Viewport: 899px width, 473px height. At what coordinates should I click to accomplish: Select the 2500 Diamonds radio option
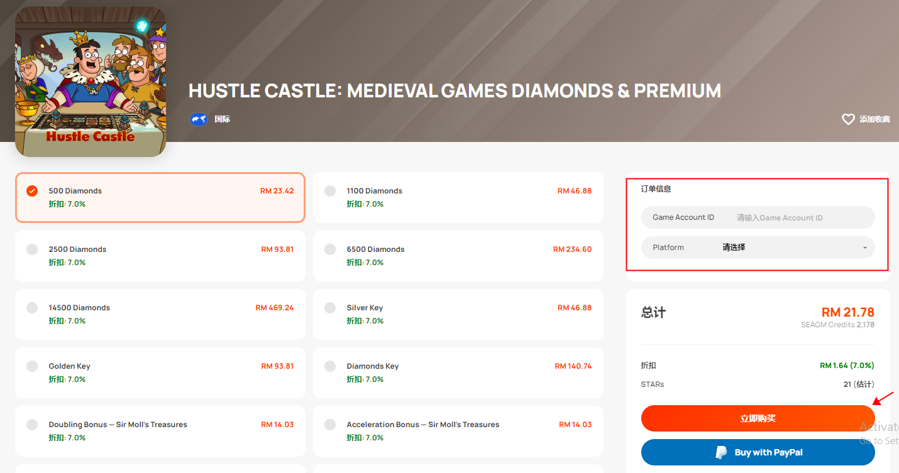tap(160, 256)
